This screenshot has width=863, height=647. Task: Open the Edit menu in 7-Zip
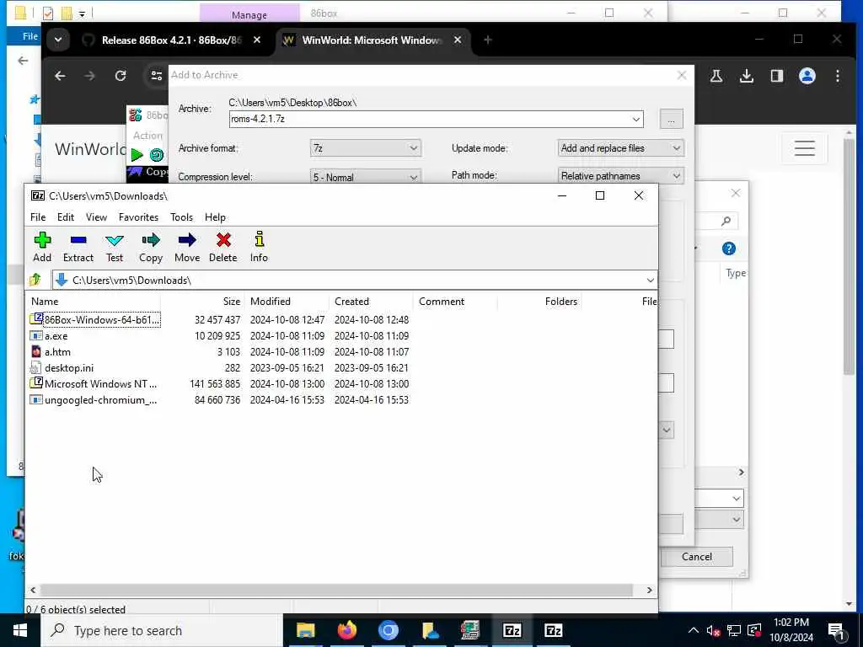66,217
